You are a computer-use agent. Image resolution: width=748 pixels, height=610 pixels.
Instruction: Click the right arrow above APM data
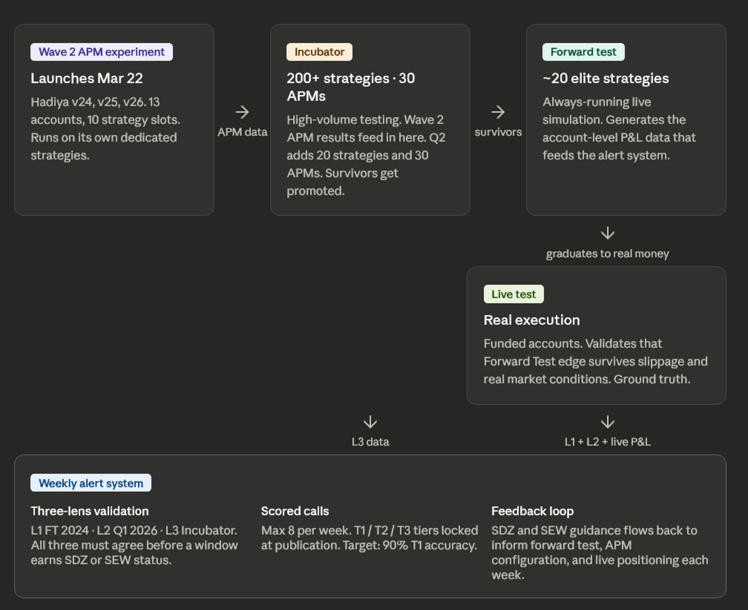click(242, 112)
